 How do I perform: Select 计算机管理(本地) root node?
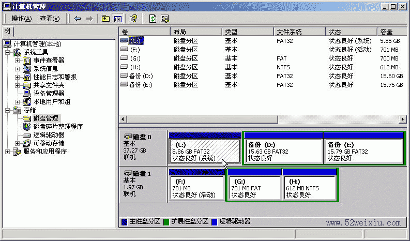pos(37,44)
